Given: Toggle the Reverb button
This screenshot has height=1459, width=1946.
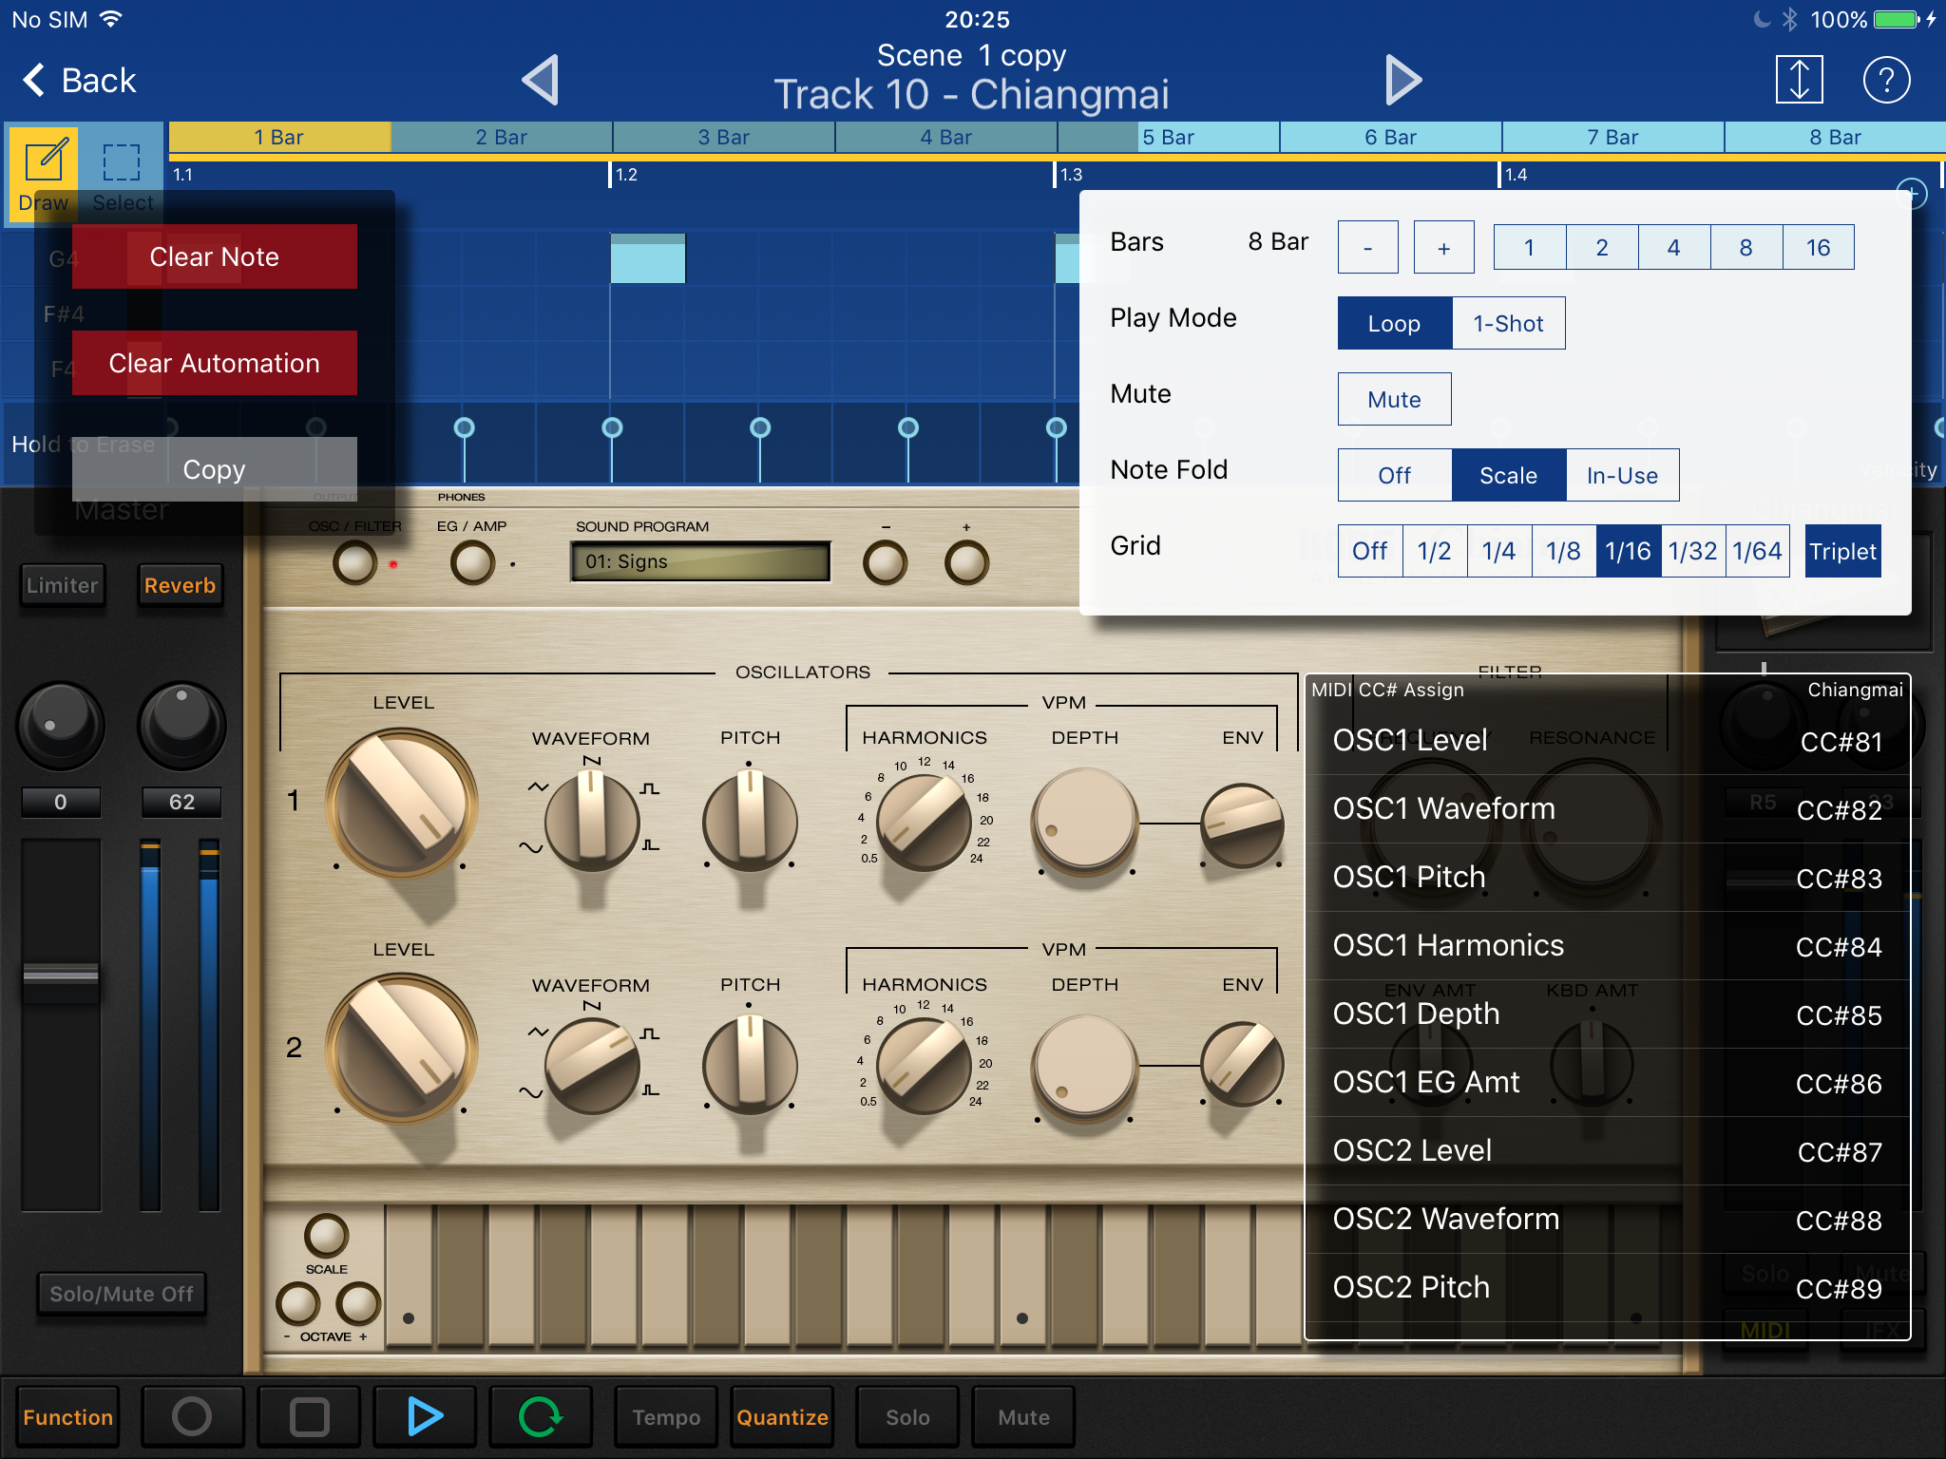Looking at the screenshot, I should click(180, 585).
